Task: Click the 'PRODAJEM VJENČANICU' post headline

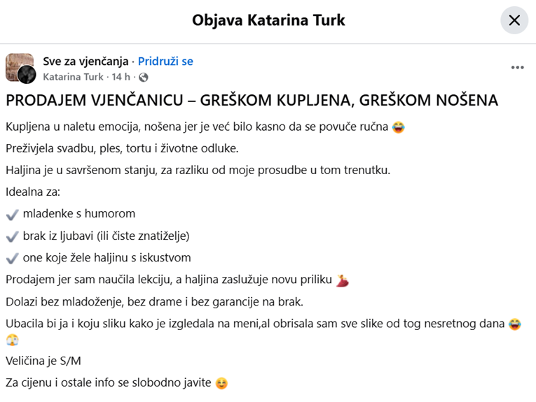Action: 252,101
